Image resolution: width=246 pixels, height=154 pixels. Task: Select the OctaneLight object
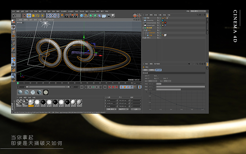[150, 25]
